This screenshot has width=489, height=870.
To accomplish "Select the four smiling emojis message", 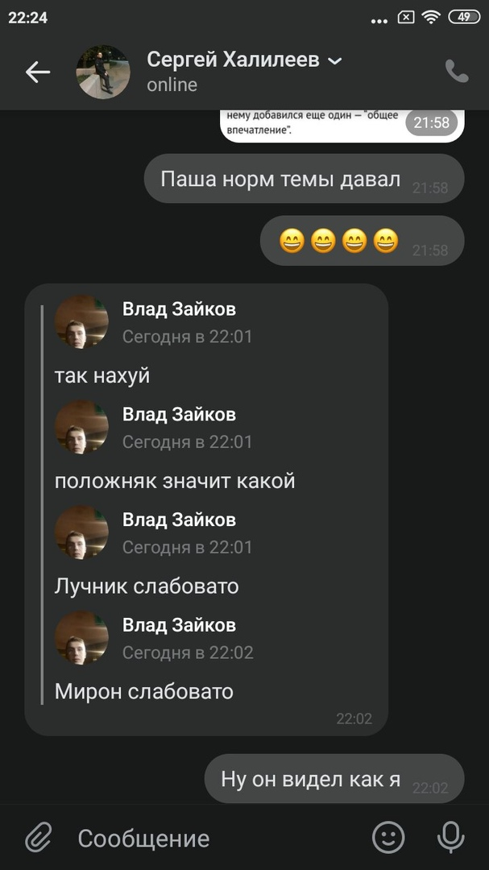I will (362, 241).
